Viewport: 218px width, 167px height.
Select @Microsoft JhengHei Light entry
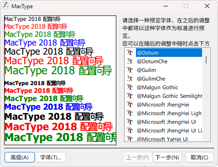pos(169,113)
